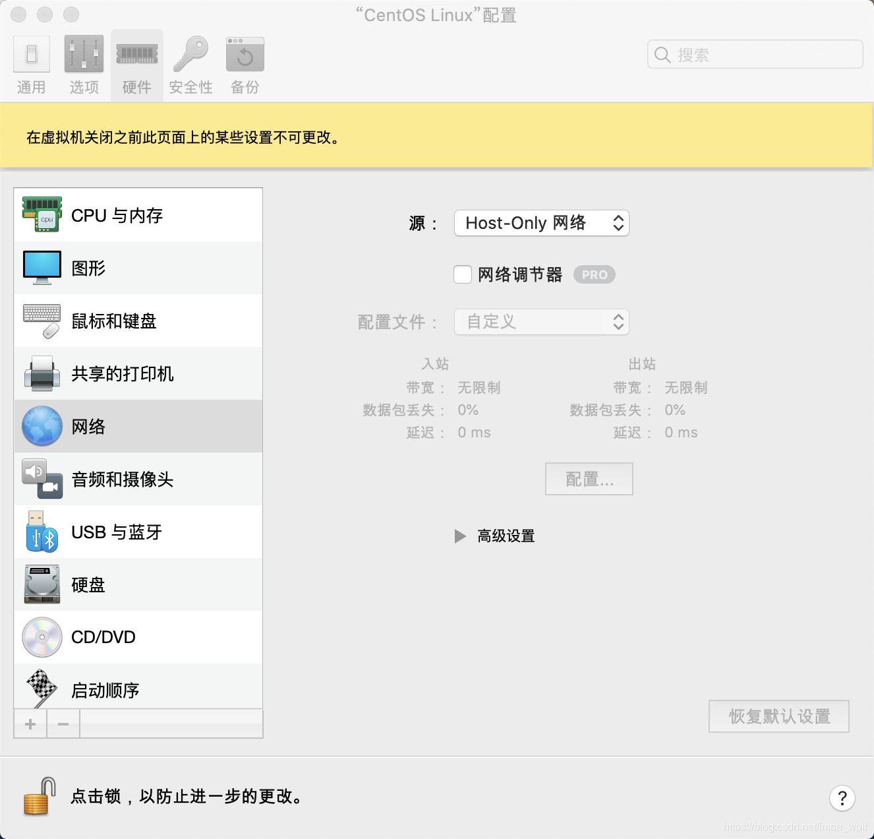Screen dimensions: 874x839
Task: Select the CPU 与内存 list row text
Action: point(117,216)
